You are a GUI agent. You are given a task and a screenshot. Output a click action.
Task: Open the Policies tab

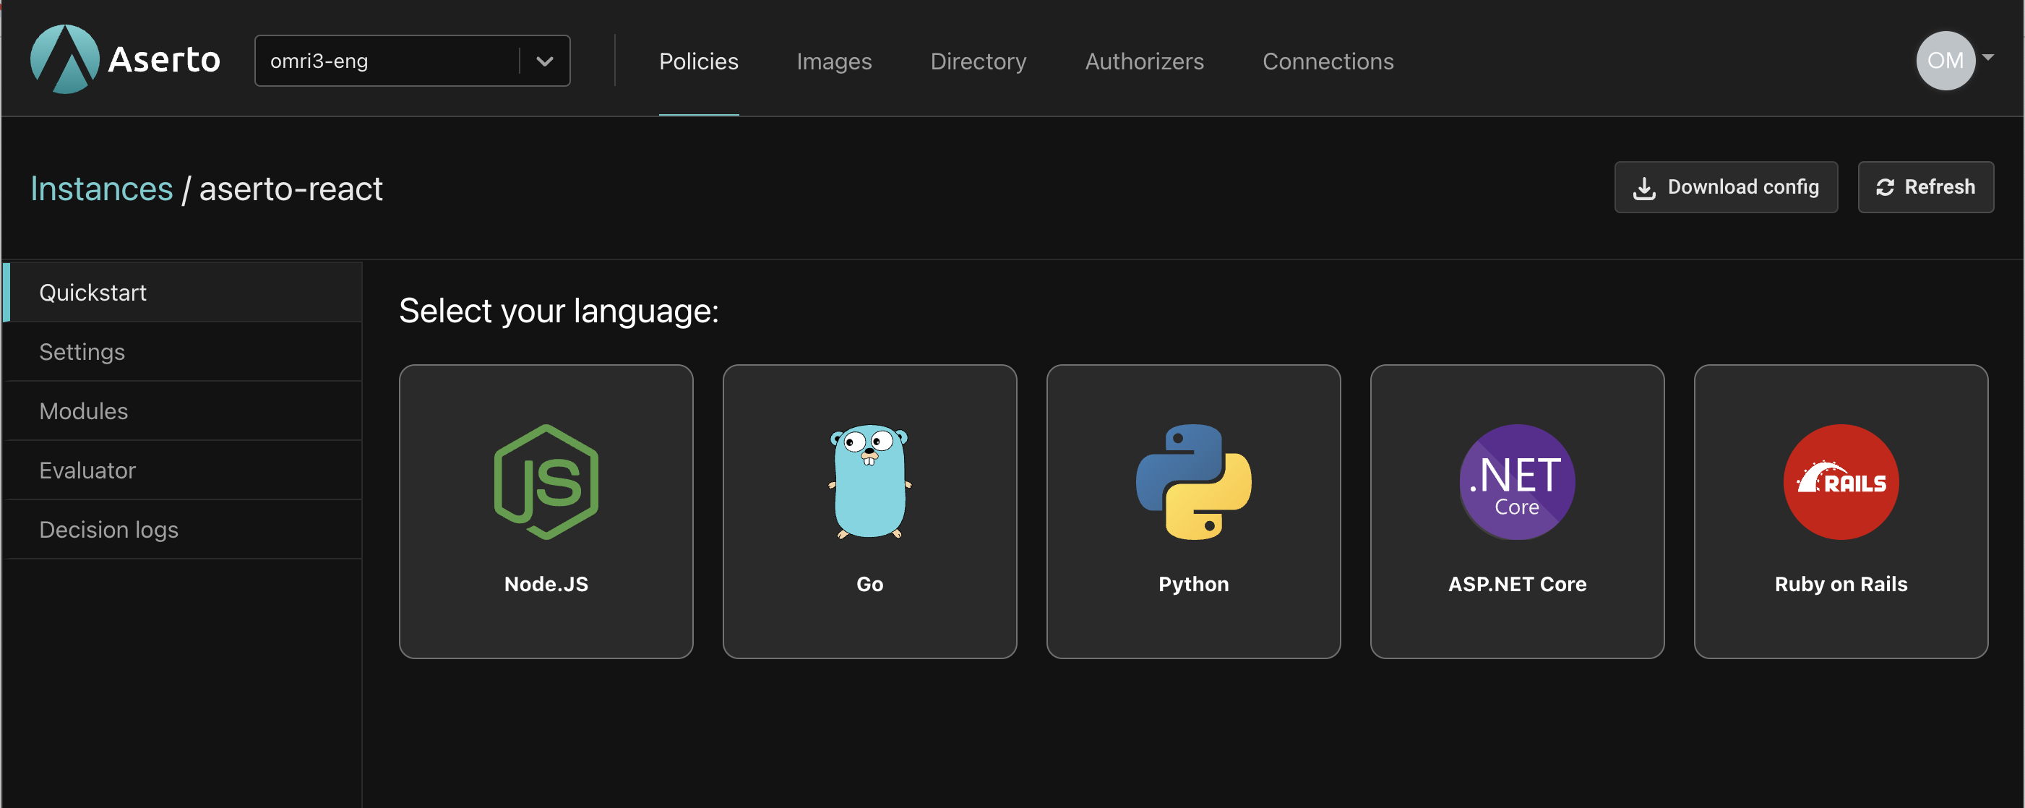coord(698,61)
